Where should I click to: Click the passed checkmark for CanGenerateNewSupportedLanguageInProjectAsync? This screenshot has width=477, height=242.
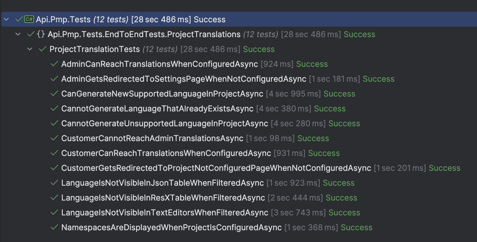point(54,94)
